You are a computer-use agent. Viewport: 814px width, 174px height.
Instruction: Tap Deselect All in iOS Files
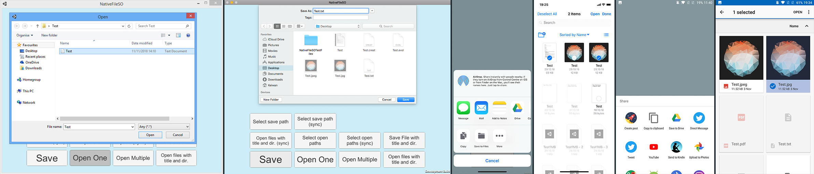pyautogui.click(x=547, y=14)
